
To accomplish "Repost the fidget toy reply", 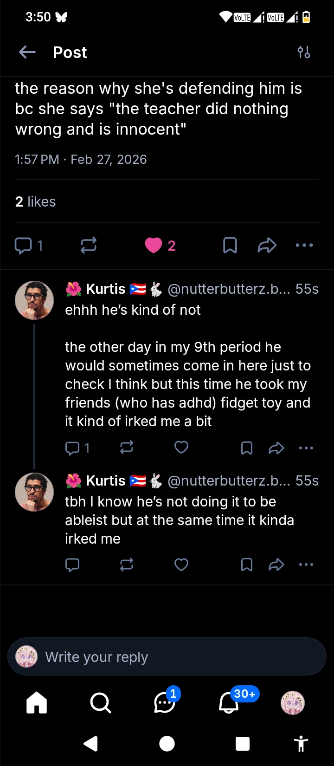I will tap(127, 448).
